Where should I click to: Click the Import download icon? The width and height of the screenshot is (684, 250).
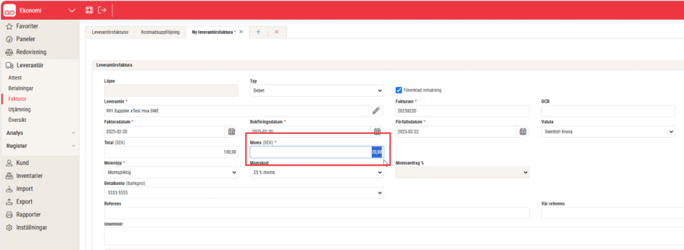click(9, 189)
